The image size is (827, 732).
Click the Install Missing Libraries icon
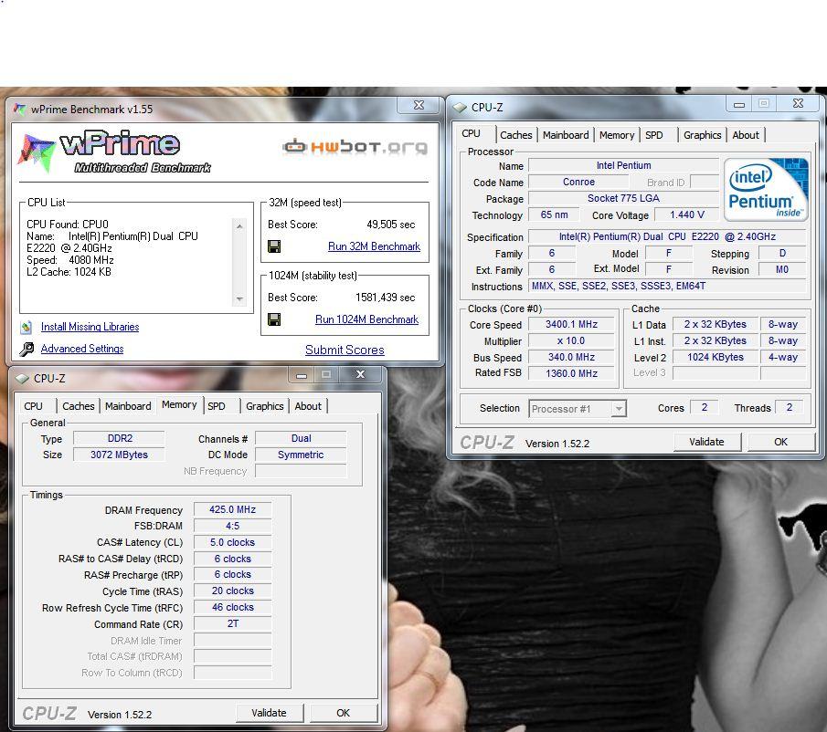[x=27, y=327]
